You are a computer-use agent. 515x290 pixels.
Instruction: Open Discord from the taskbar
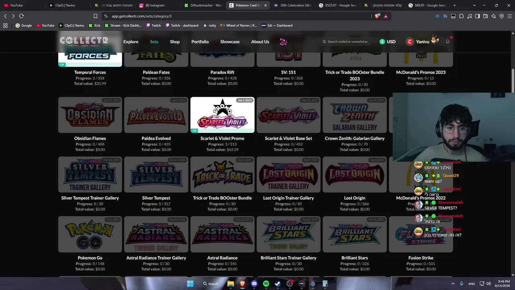[x=254, y=284]
